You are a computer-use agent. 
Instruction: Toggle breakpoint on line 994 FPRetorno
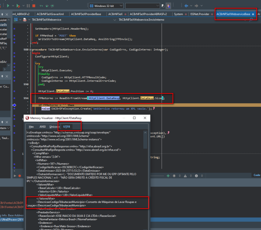(14, 98)
